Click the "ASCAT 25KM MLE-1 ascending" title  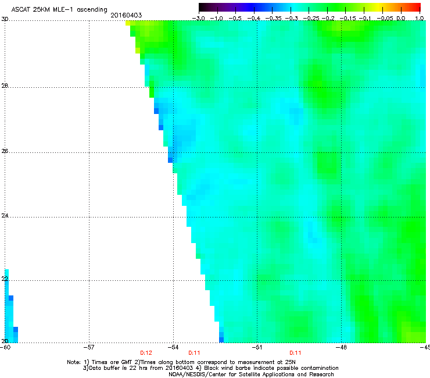(x=59, y=10)
